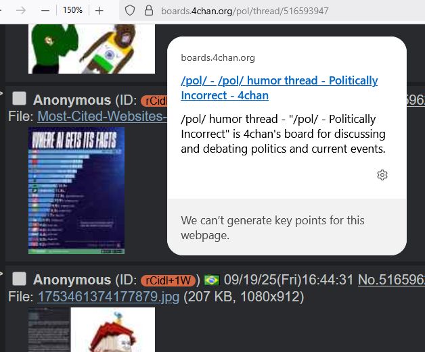The width and height of the screenshot is (425, 352).
Task: Open the gear settings in the popup
Action: [x=382, y=175]
